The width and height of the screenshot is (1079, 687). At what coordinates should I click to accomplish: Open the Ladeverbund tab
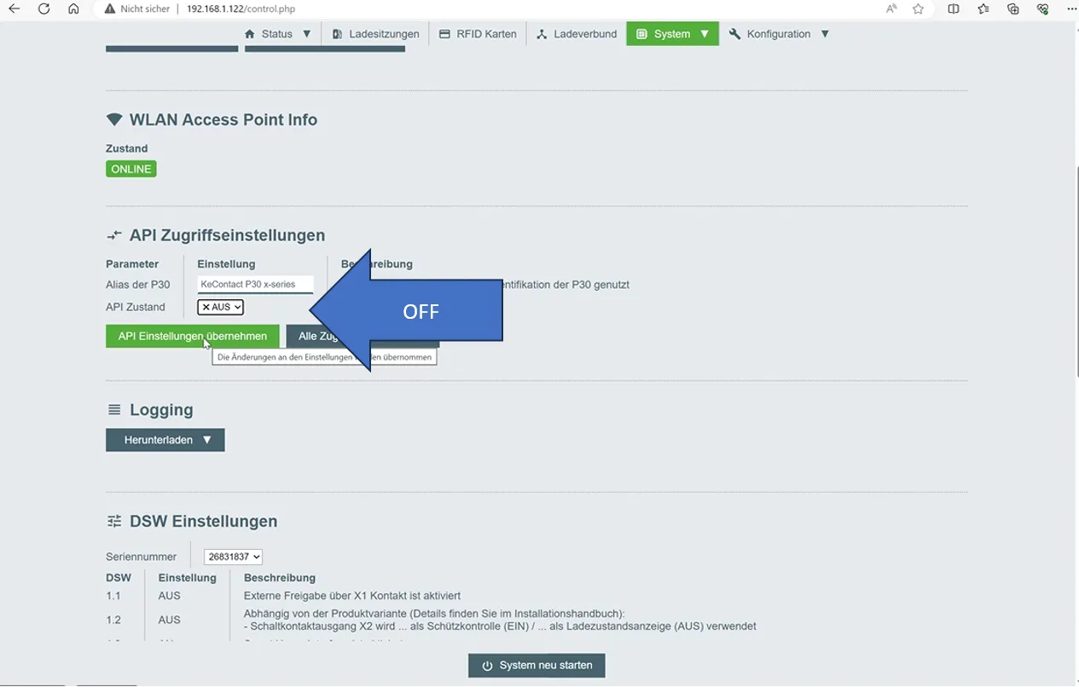click(x=577, y=34)
